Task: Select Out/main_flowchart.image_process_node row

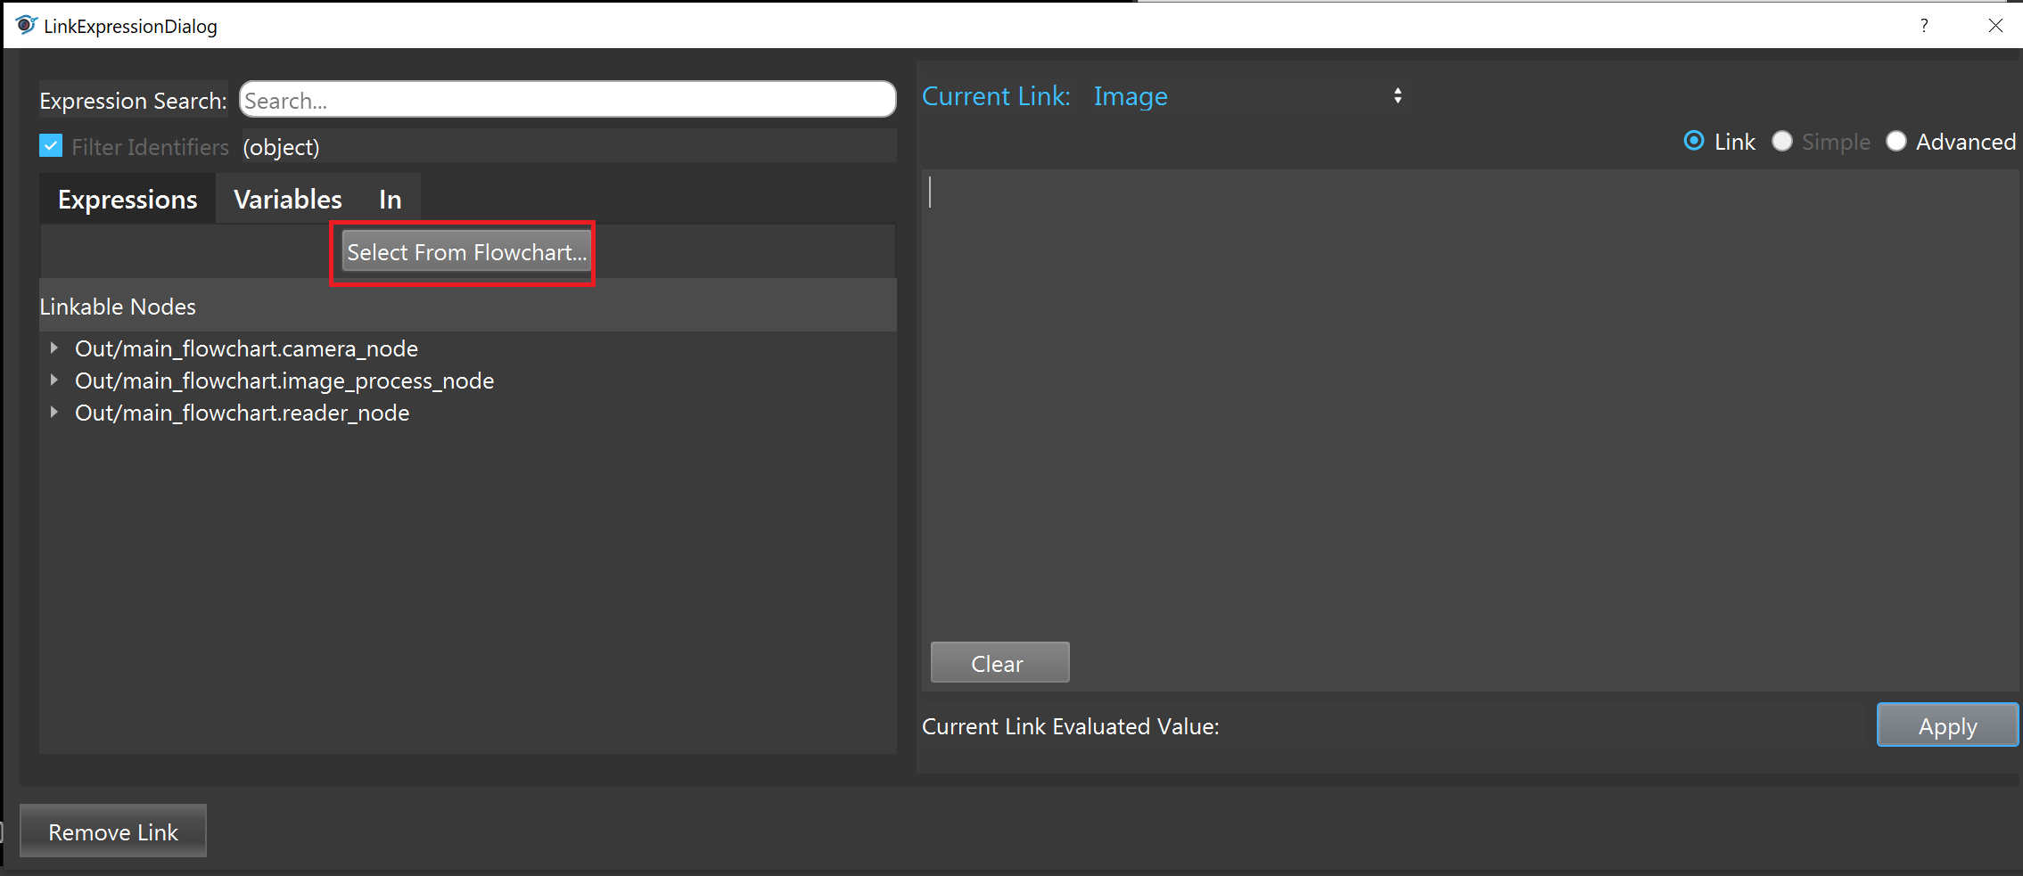Action: tap(468, 381)
